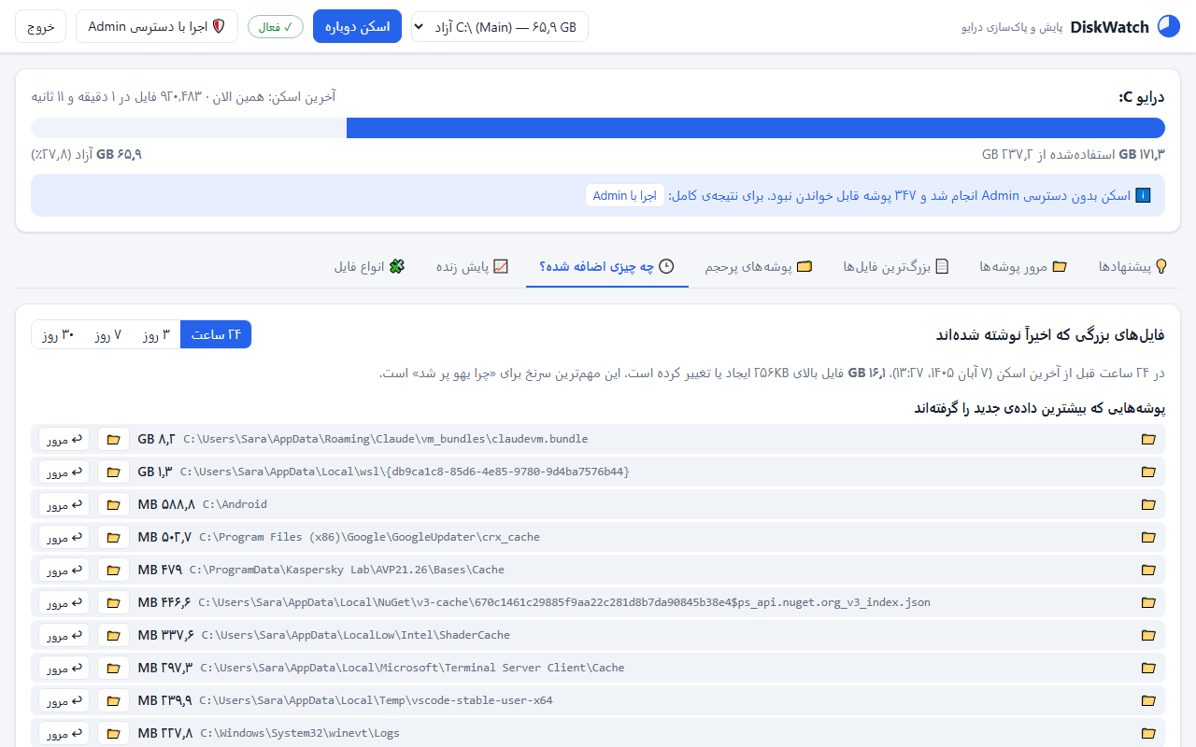Open folder icon for winevt Logs row

[113, 733]
